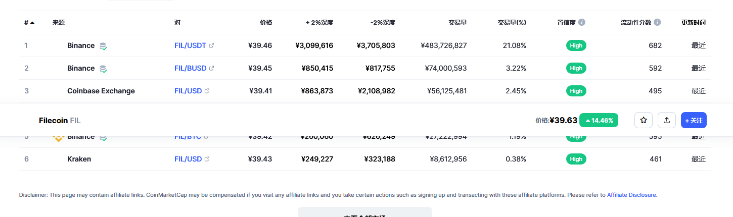Click the share upload icon
The height and width of the screenshot is (217, 733).
667,120
